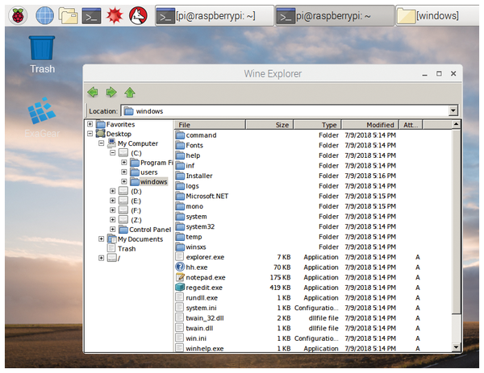Select Trash in the folder tree
The image size is (484, 373).
click(x=127, y=249)
